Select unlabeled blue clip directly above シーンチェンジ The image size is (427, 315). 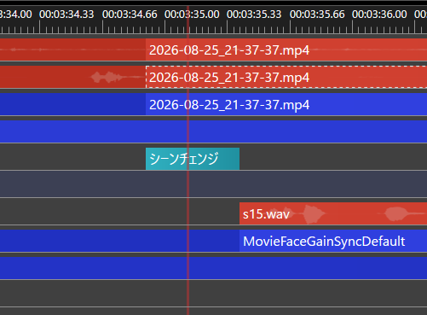213,131
